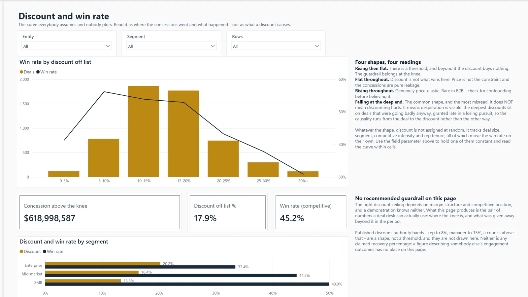Viewport: 528px width, 297px height.
Task: Click the 'Win rate by discount off list' title
Action: coord(55,62)
